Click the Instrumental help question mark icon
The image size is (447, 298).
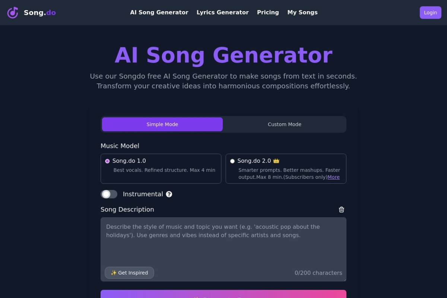[169, 194]
